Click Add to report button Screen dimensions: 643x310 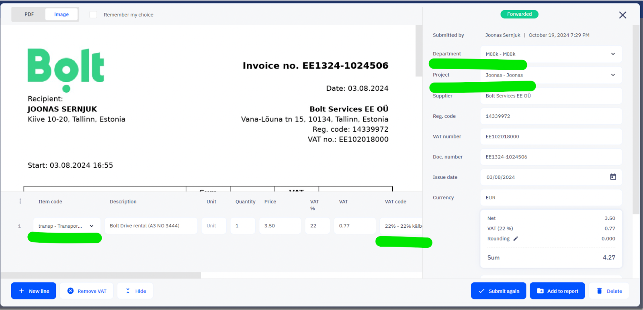coord(557,291)
